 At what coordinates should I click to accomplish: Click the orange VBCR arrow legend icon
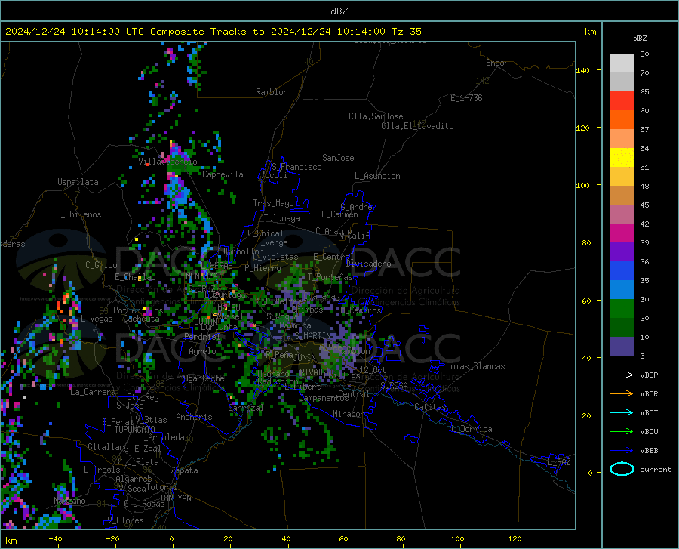(x=622, y=393)
